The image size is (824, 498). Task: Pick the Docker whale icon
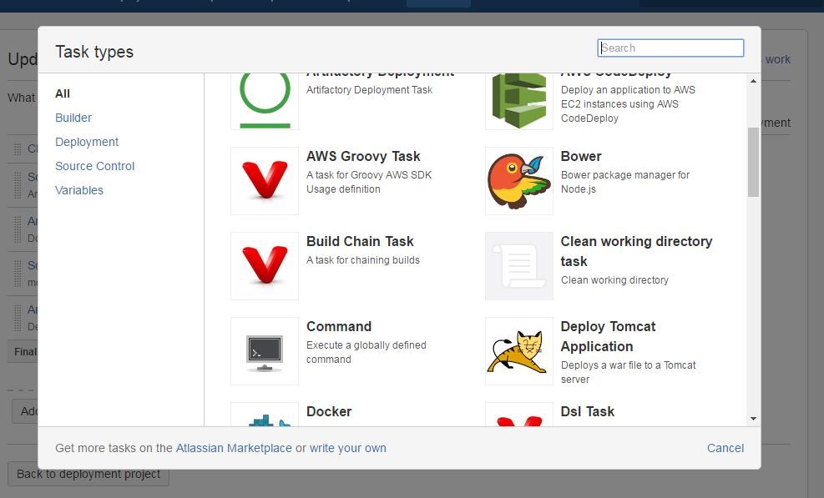[265, 415]
